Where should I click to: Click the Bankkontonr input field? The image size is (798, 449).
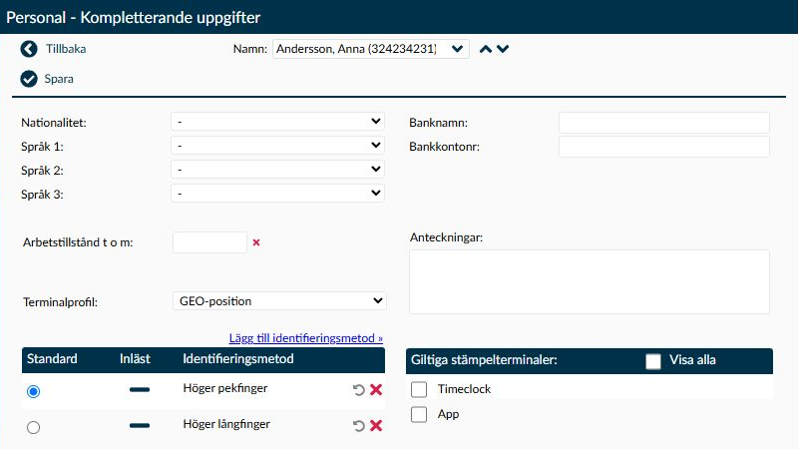click(x=664, y=147)
